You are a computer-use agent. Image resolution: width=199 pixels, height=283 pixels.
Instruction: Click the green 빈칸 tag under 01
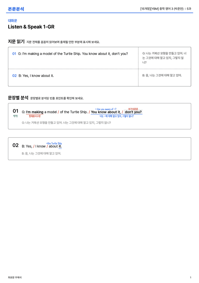click(x=16, y=116)
